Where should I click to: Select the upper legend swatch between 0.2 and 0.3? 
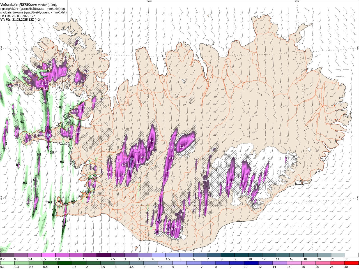7,255
